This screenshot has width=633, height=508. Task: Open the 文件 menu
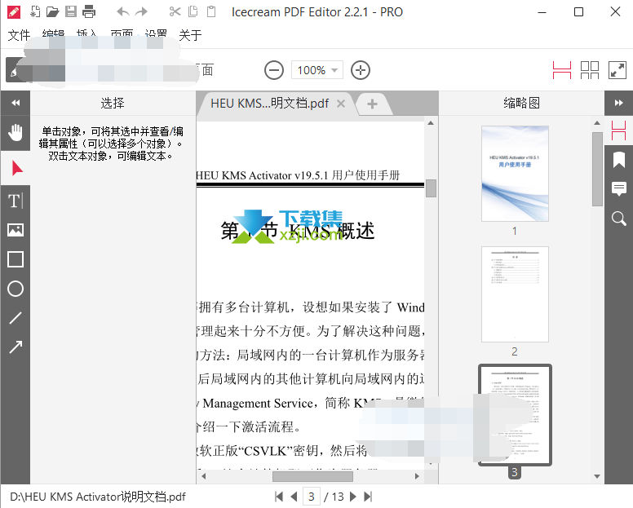(19, 35)
